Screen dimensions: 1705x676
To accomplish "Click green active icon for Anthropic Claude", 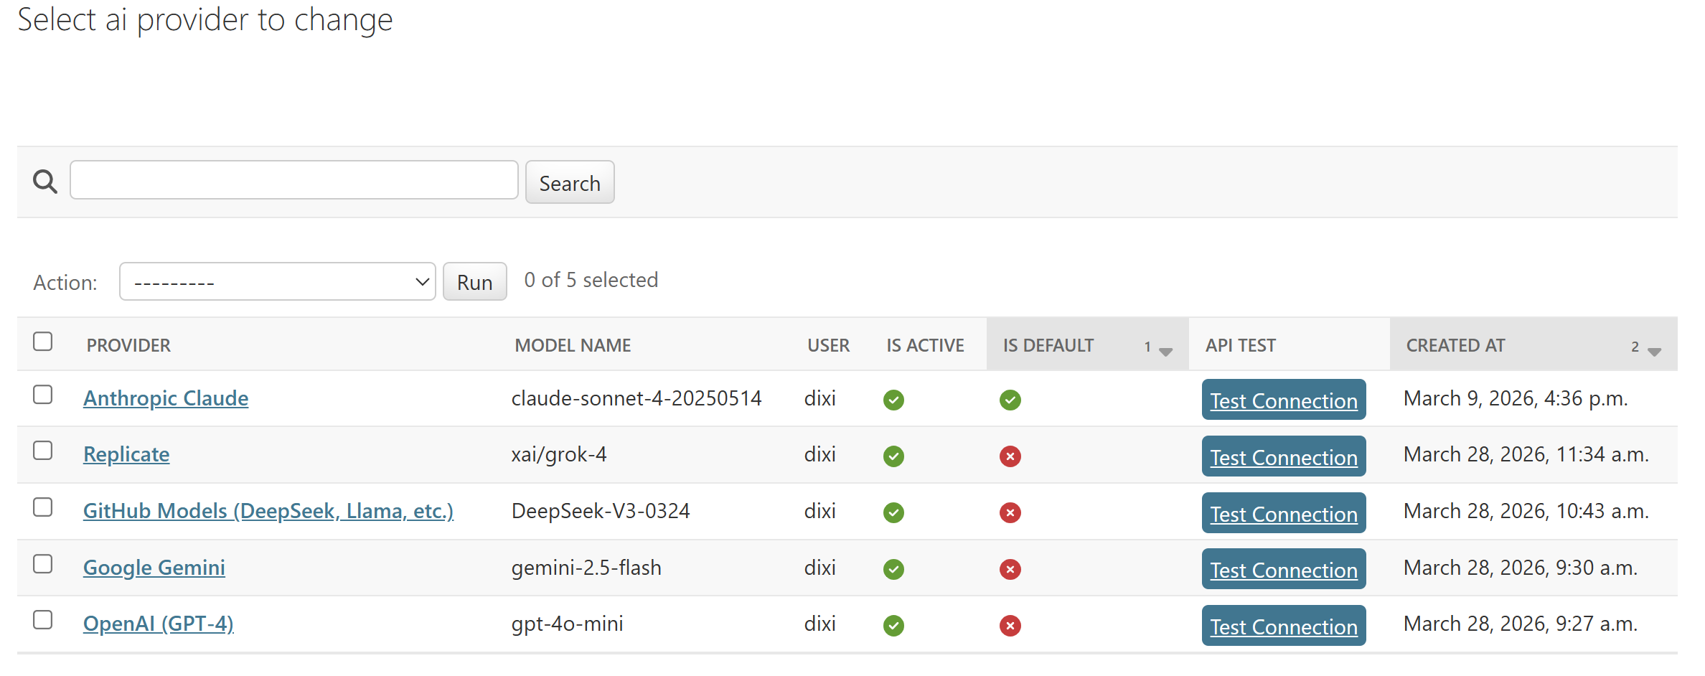I will [x=893, y=400].
